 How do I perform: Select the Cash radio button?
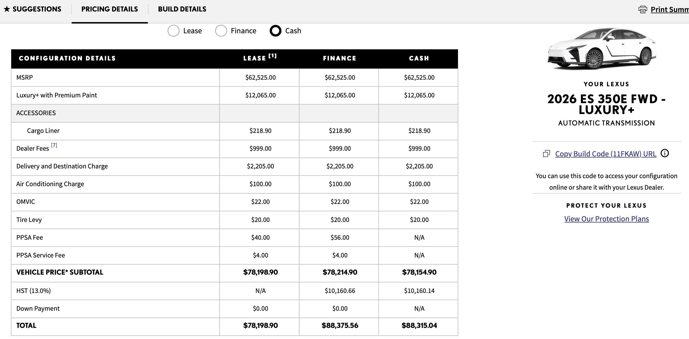pyautogui.click(x=275, y=31)
